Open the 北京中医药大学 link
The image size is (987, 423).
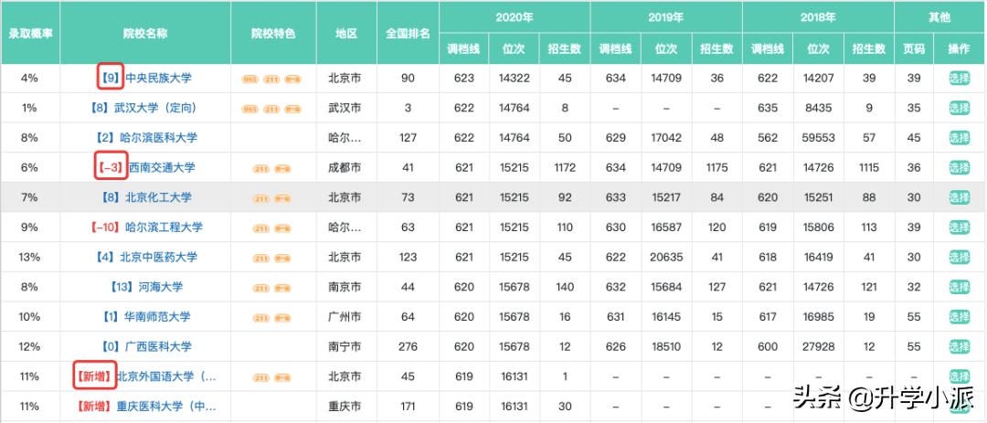tap(159, 257)
